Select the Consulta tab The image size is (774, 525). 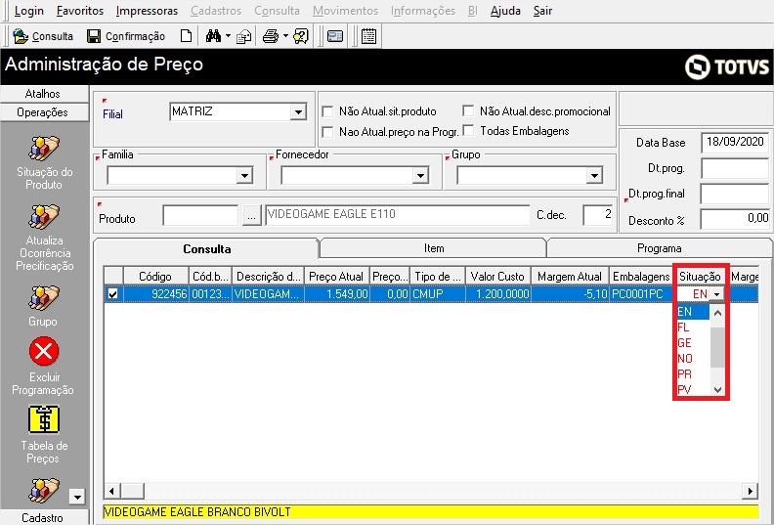(207, 249)
